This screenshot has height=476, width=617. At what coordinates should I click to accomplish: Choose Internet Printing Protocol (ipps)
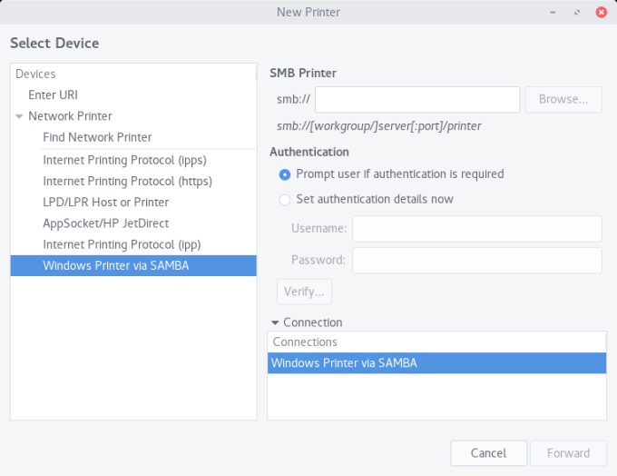click(123, 159)
